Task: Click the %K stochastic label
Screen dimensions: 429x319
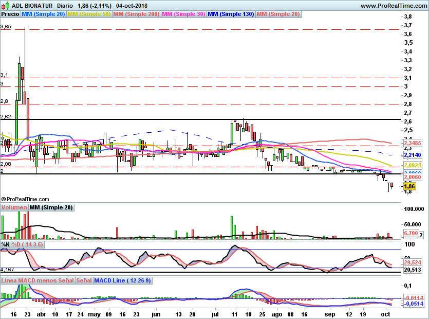Action: [x=6, y=244]
